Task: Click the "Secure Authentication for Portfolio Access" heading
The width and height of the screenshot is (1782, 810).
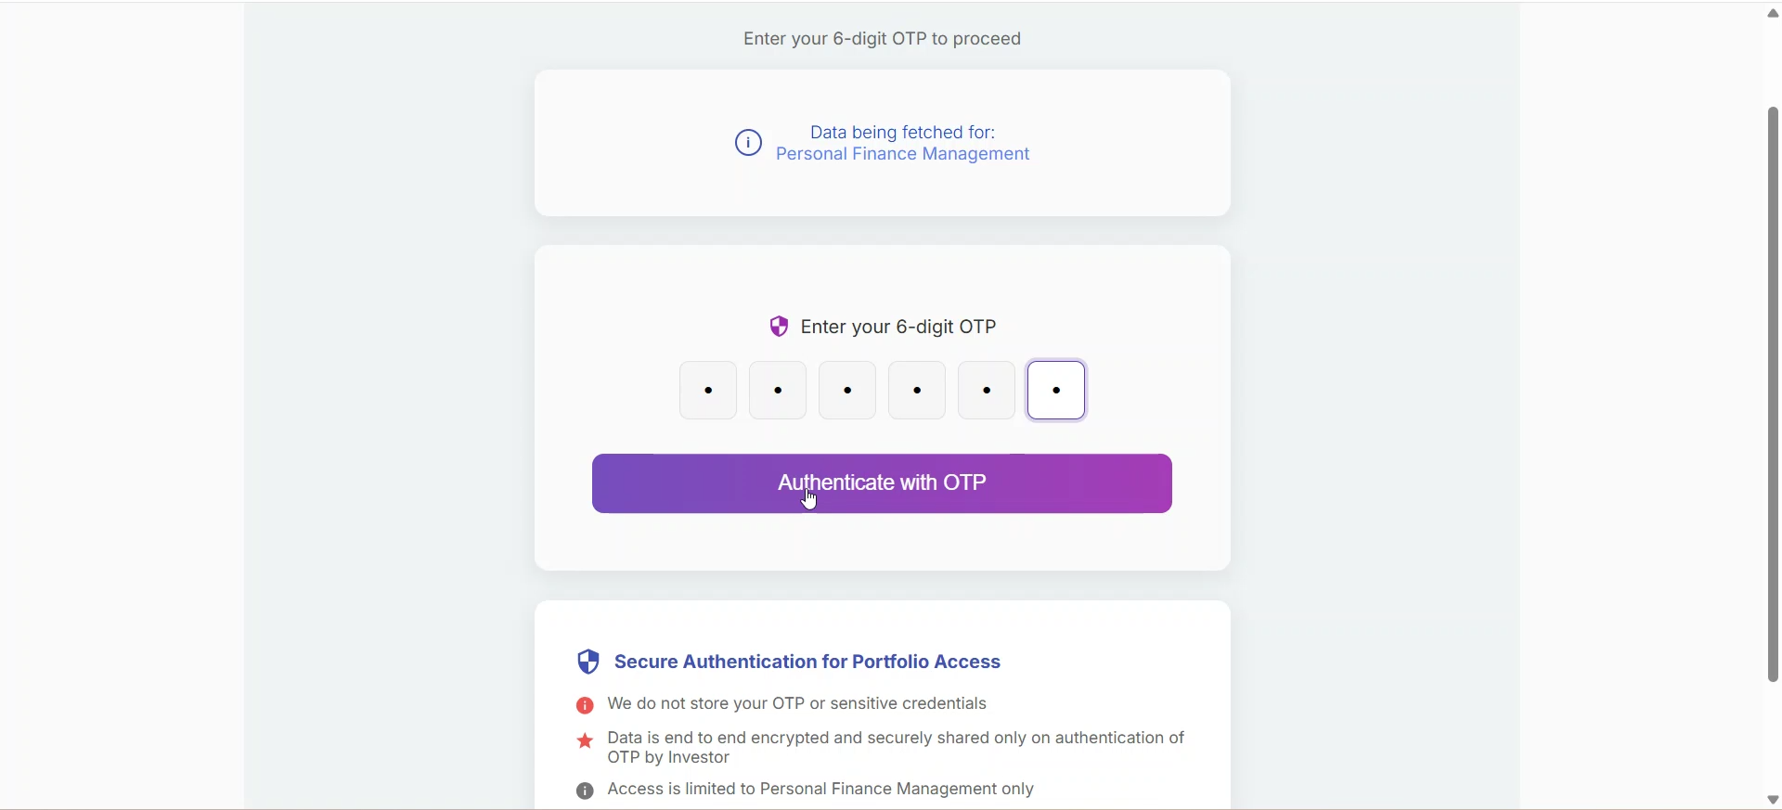Action: pos(807,662)
